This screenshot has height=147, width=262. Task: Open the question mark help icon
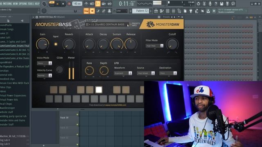tap(216, 4)
